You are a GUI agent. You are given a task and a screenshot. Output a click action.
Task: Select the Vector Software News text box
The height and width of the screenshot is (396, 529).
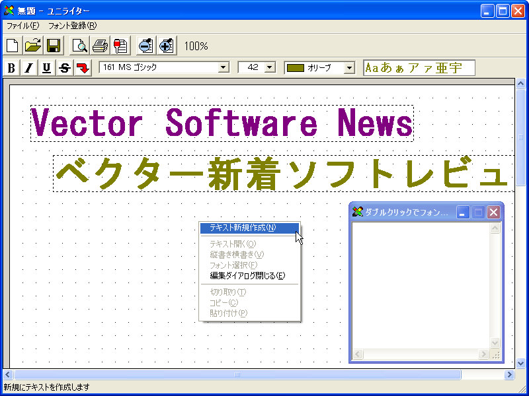222,123
